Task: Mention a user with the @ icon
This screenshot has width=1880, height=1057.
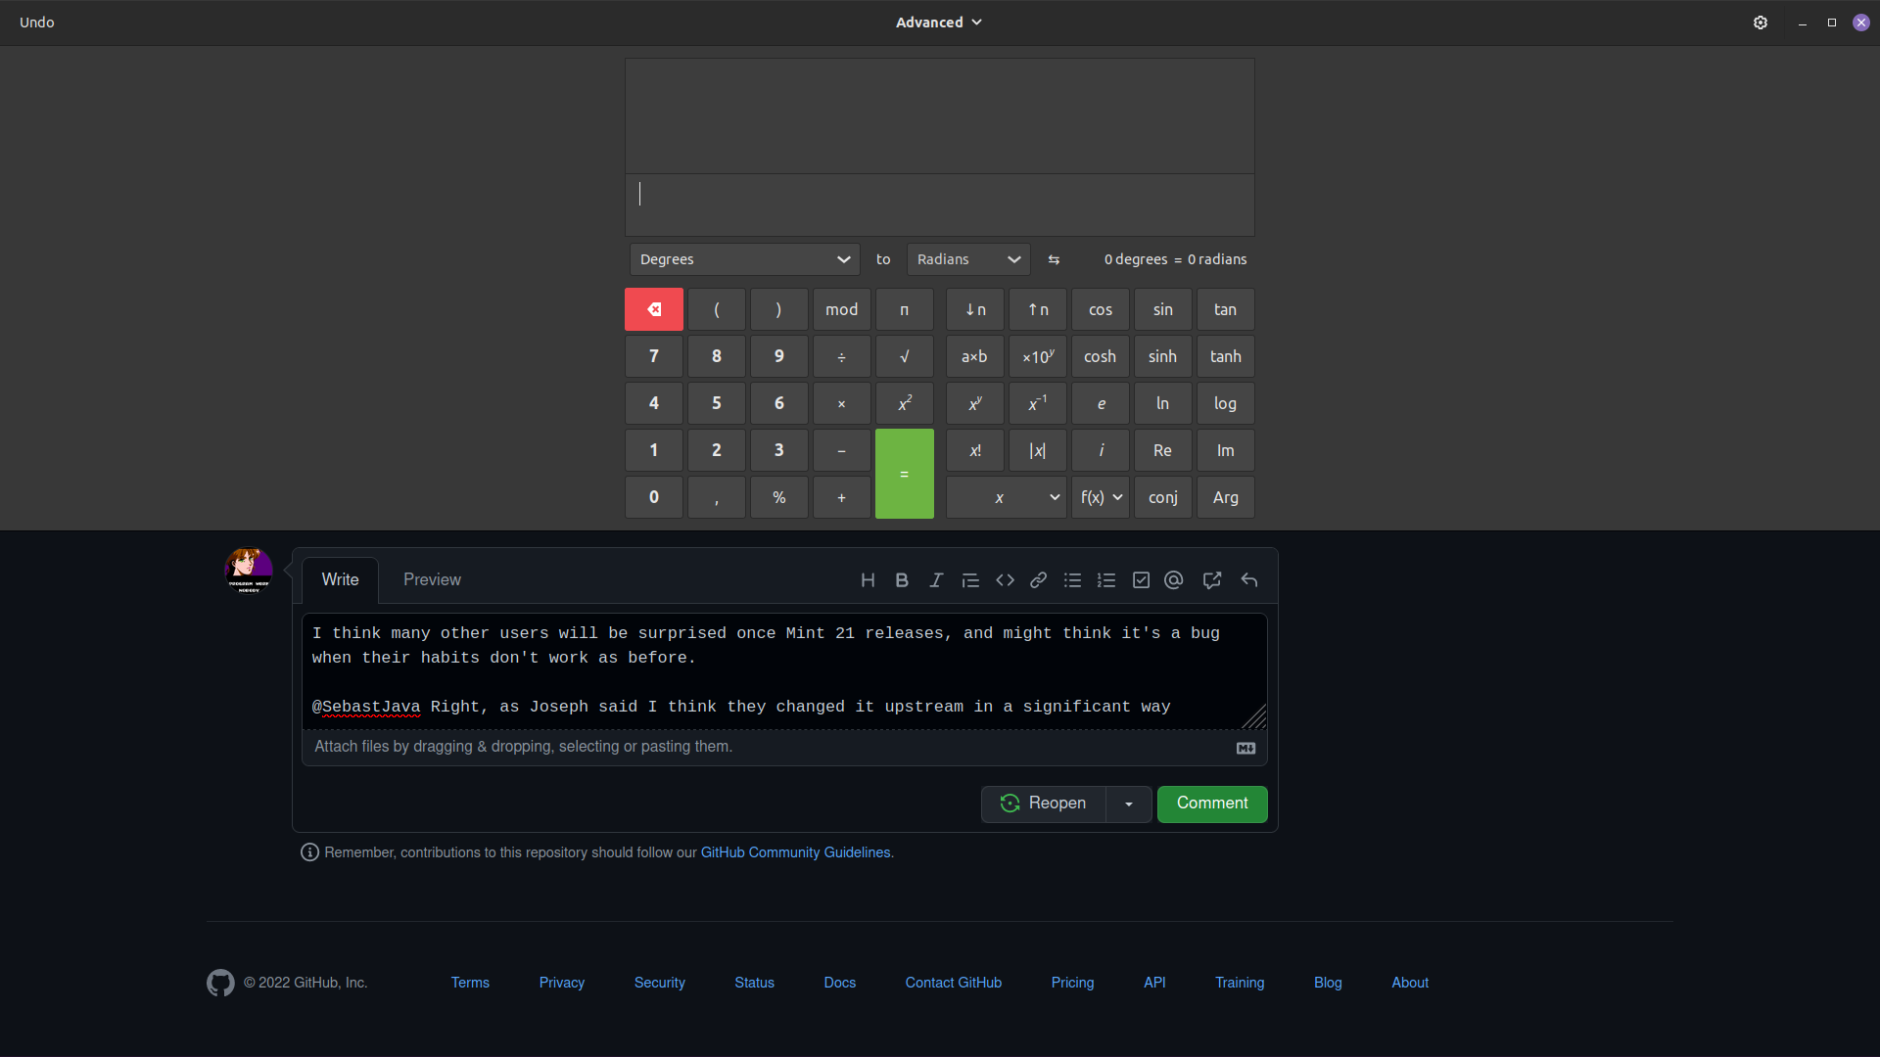Action: coord(1173,579)
